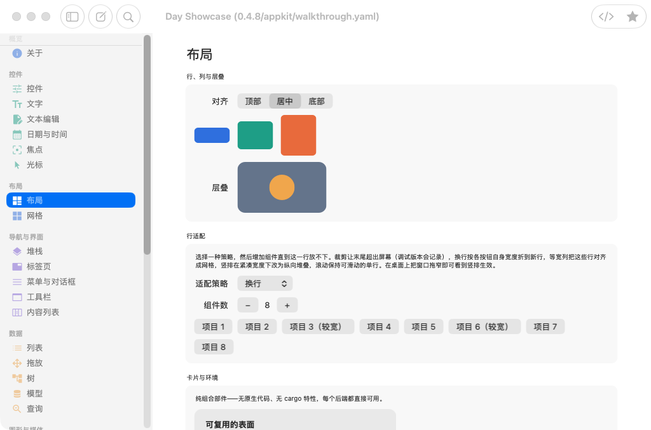651x430 pixels.
Task: Open the 文本编辑 sidebar label
Action: tap(43, 119)
